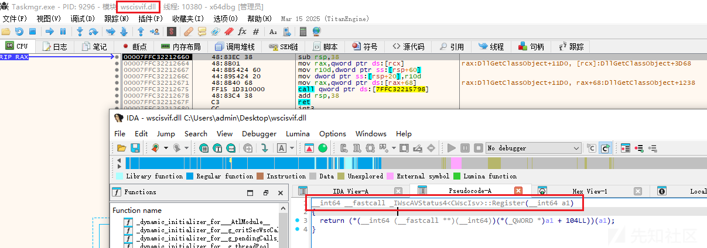
Task: Open x64dbg 调试(D) menu
Action: (x=83, y=19)
